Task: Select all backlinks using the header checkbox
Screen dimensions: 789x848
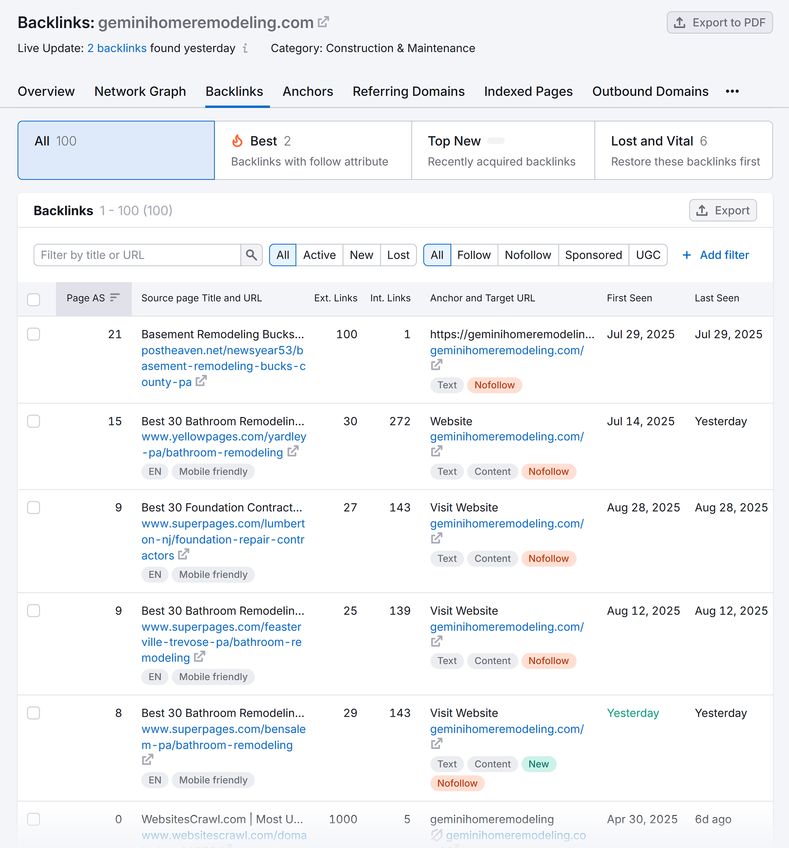Action: tap(33, 300)
